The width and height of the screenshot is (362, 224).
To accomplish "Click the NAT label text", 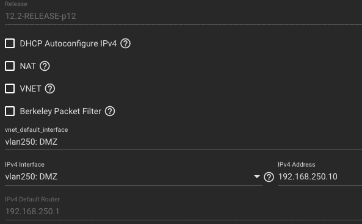I will [27, 66].
